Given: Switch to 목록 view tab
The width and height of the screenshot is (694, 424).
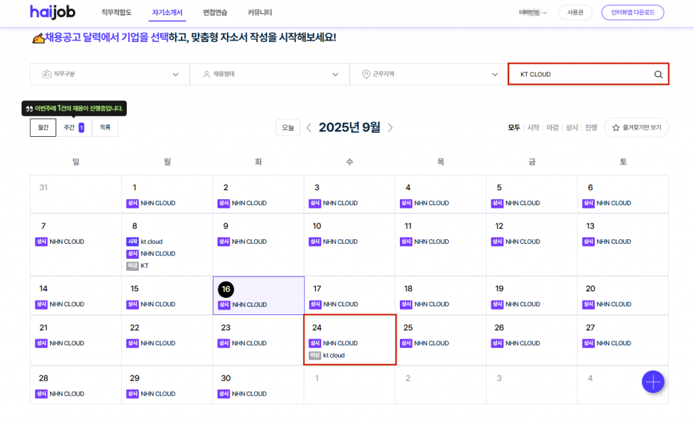Looking at the screenshot, I should click(105, 127).
